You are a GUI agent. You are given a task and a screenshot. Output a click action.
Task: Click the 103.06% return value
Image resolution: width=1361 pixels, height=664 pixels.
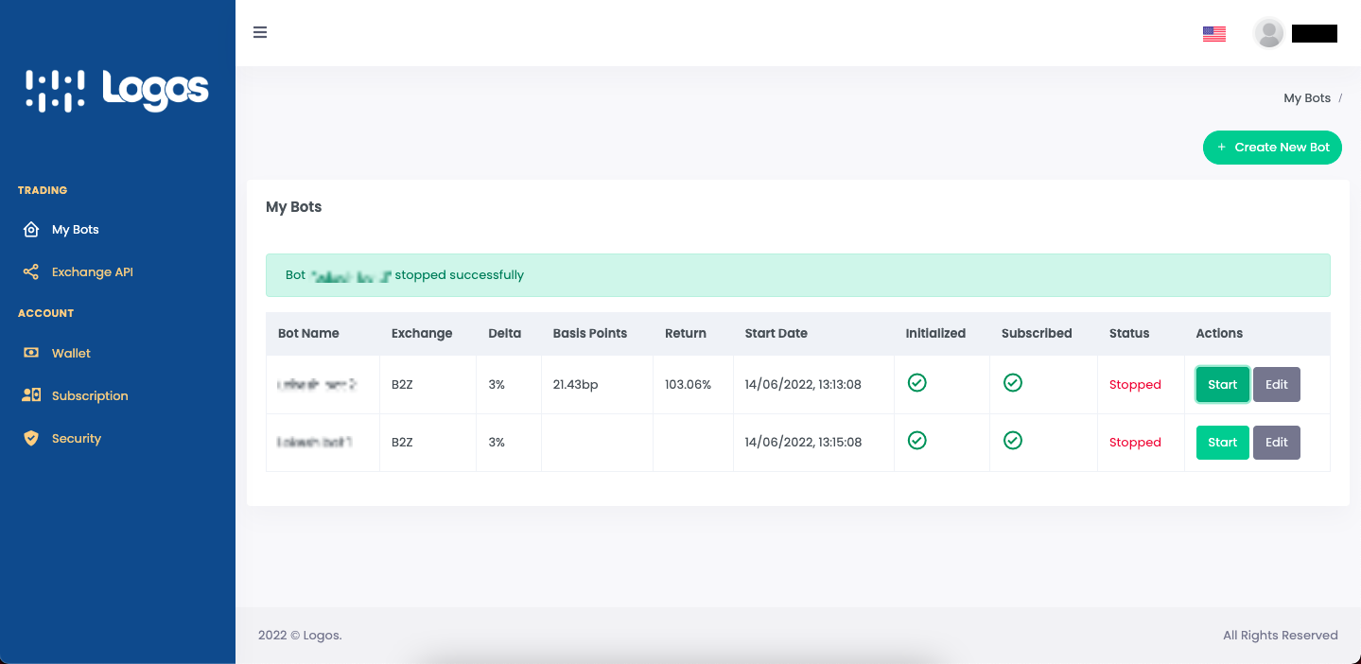click(x=688, y=385)
